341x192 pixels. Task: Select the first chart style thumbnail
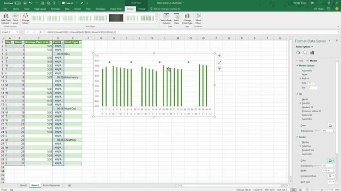[38, 18]
